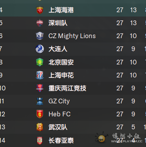Click the pps watermark logo
Image resolution: width=146 pixels, height=147 pixels.
pyautogui.click(x=101, y=138)
